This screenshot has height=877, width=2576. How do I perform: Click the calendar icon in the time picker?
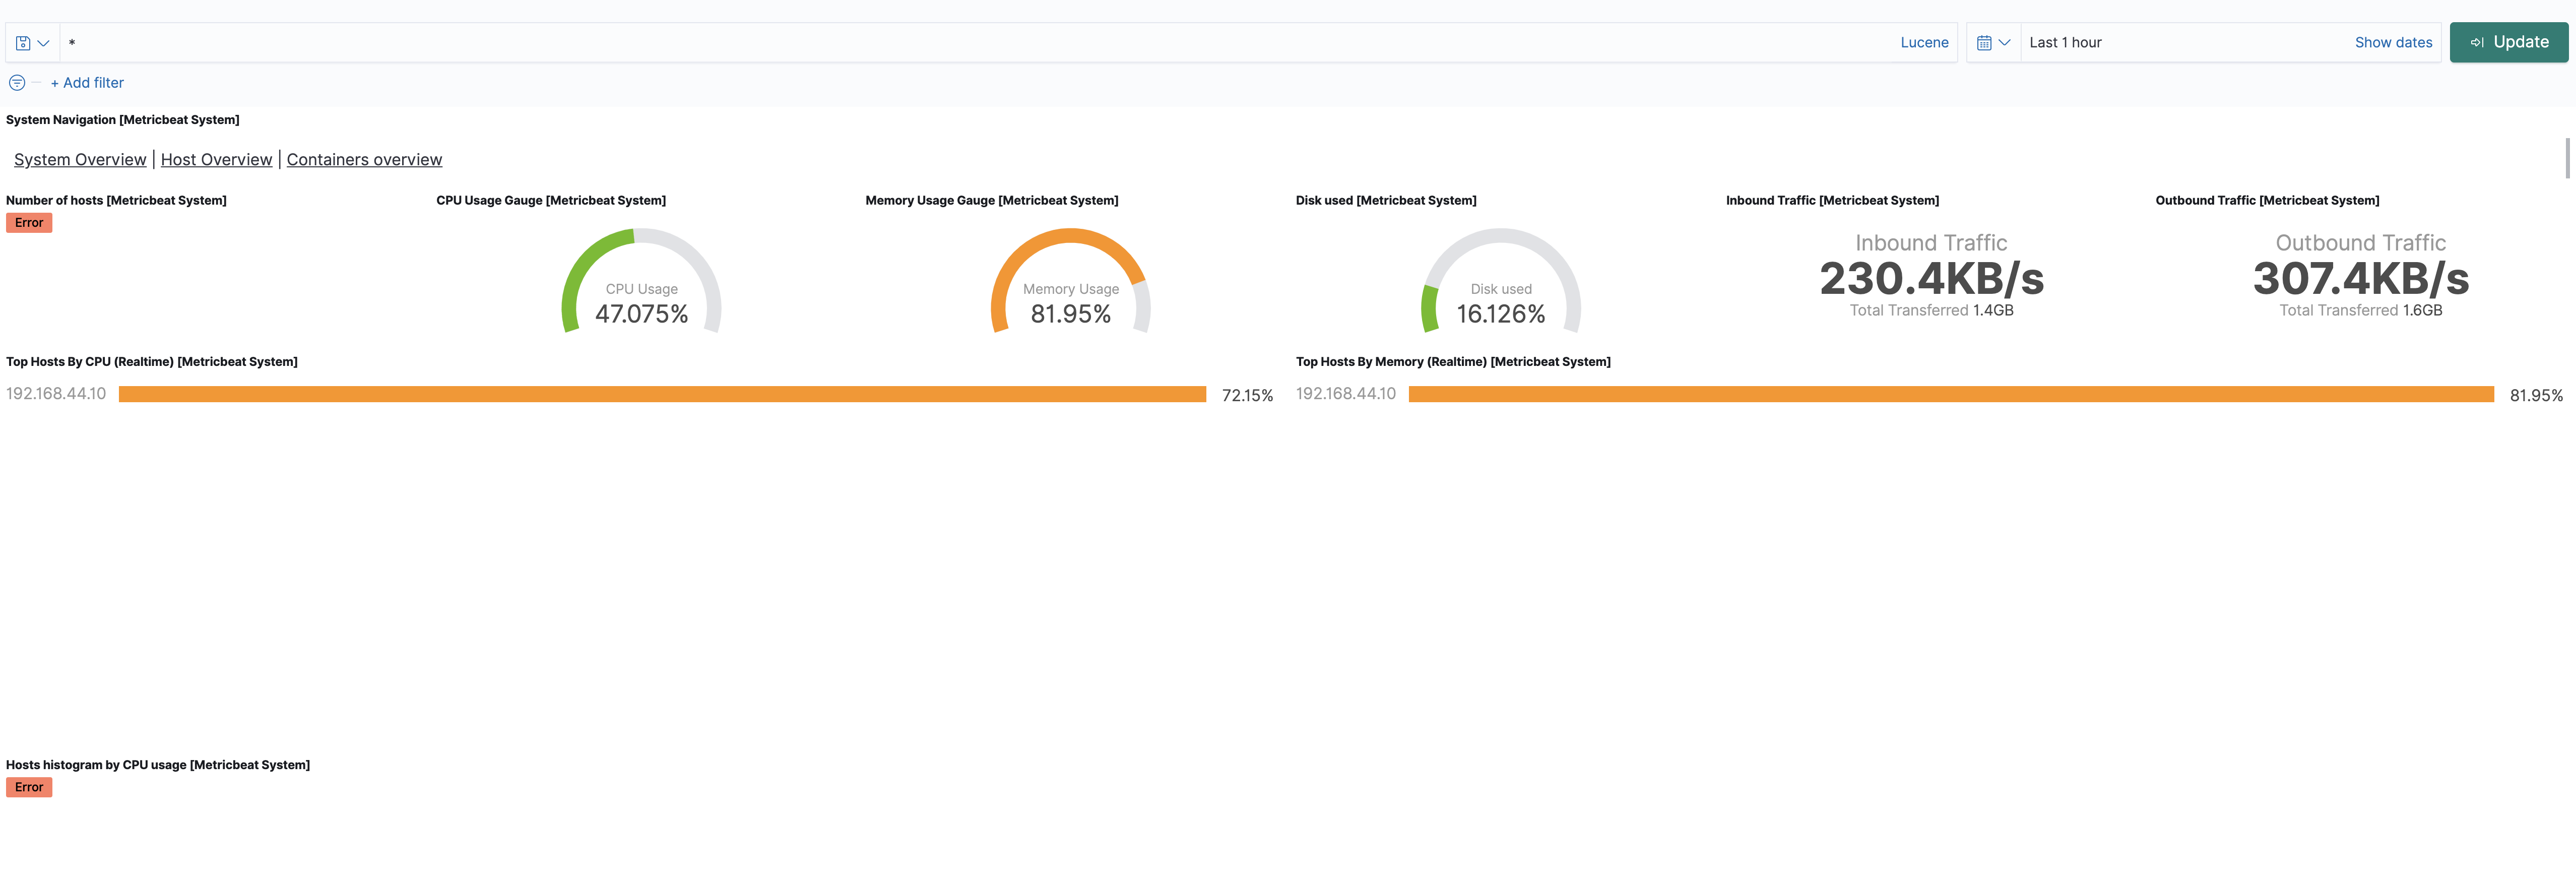1985,42
